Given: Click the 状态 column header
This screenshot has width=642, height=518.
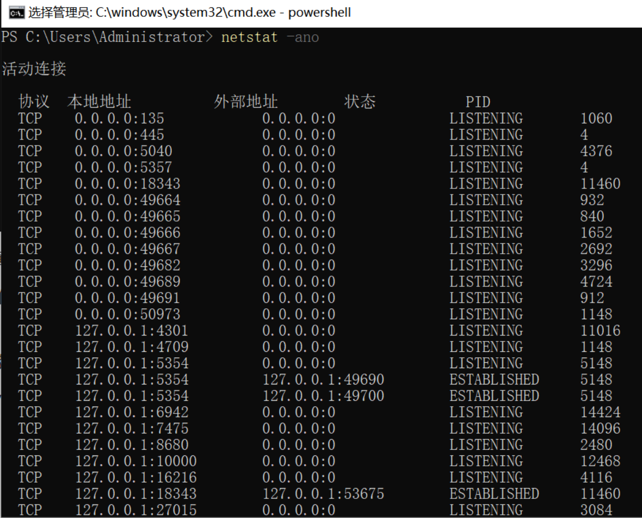Looking at the screenshot, I should tap(360, 102).
